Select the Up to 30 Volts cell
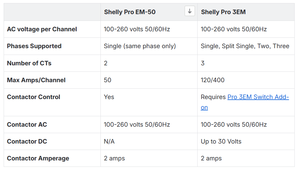The width and height of the screenshot is (299, 169). tap(221, 142)
